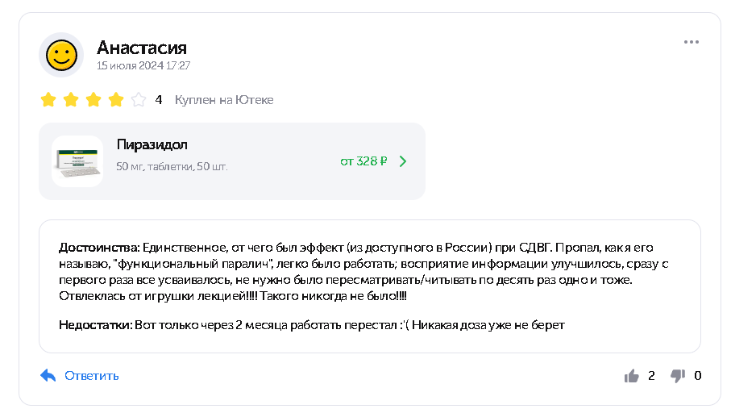Open the three-dot review options menu

(x=691, y=42)
